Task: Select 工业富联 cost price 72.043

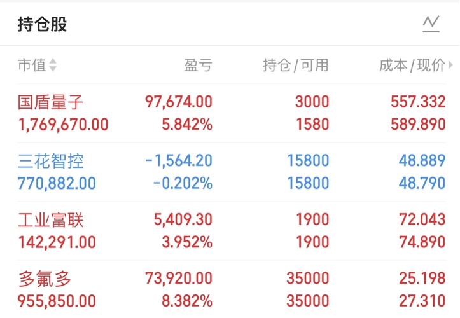Action: 422,220
